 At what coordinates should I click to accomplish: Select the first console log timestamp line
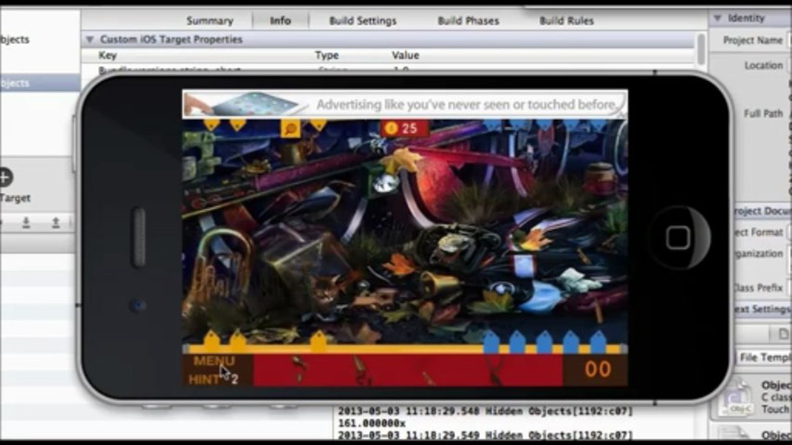coord(485,410)
